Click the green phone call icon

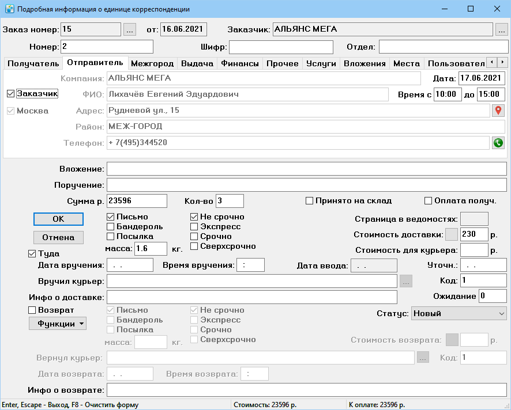[498, 143]
